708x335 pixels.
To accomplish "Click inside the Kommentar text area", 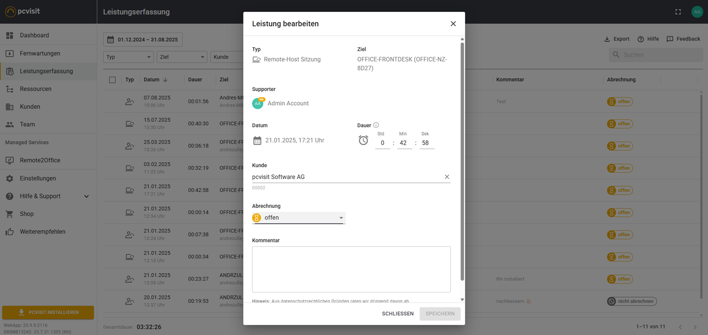I will tap(351, 269).
